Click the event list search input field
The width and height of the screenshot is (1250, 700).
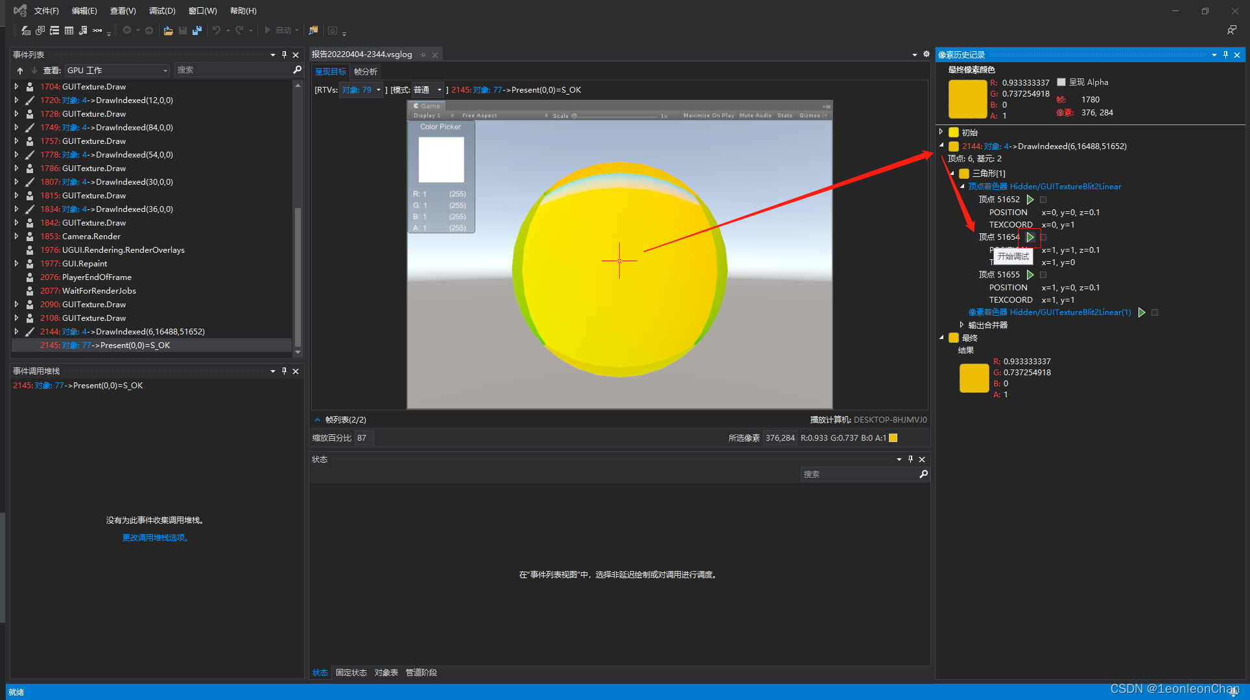coord(233,70)
